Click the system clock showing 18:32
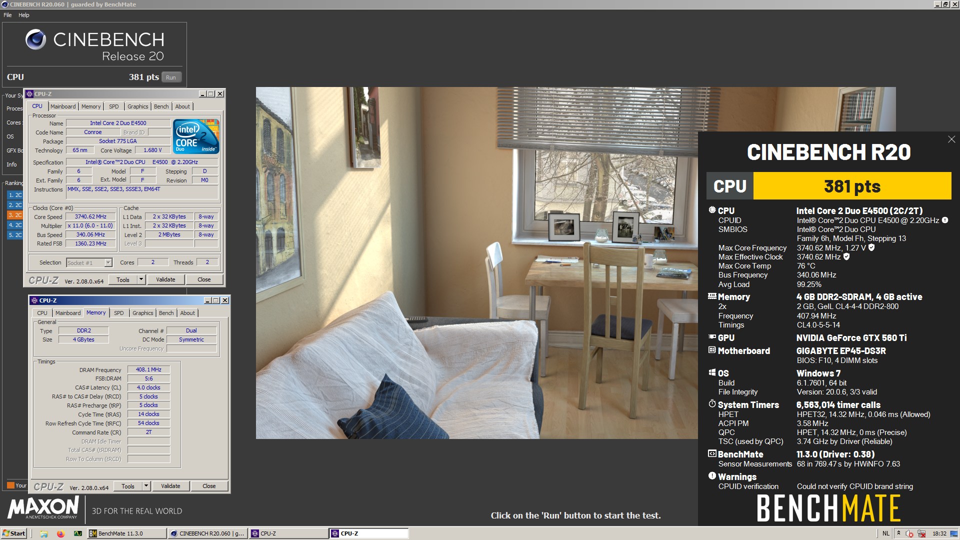This screenshot has height=540, width=960. 939,533
